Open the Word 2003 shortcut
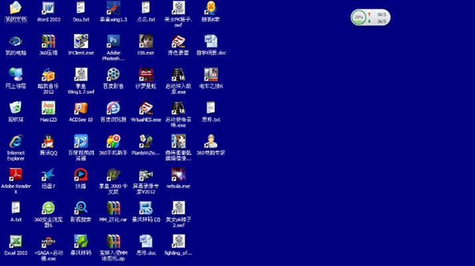This screenshot has width=475, height=266. pyautogui.click(x=49, y=9)
